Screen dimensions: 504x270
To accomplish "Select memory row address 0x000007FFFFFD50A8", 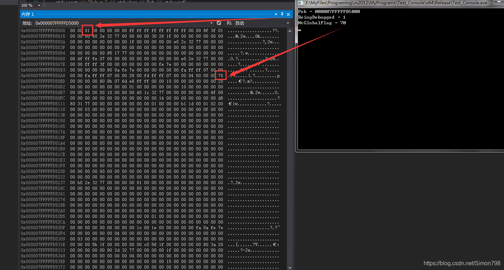I will pos(43,76).
